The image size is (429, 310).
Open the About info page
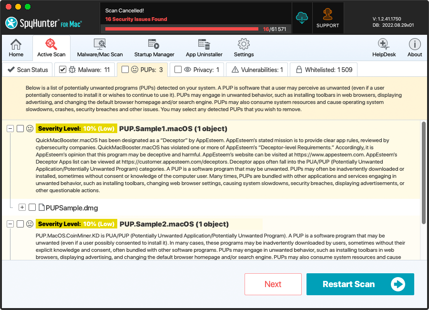coord(414,48)
